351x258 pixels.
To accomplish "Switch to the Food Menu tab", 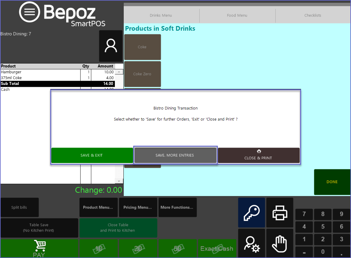I will (237, 15).
